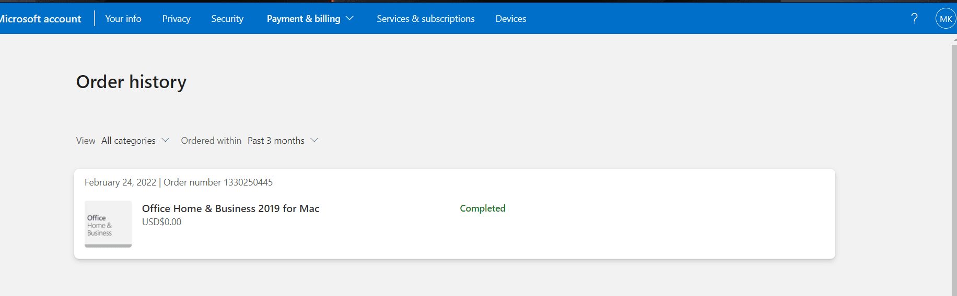Open the Office Home & Business product thumbnail
Image resolution: width=957 pixels, height=296 pixels.
click(x=108, y=224)
